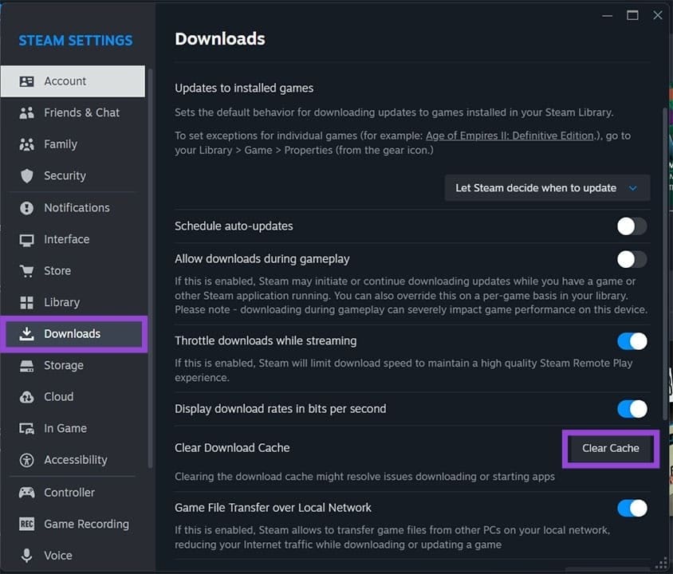Click 'Game File Transfer over Local Network' label
The height and width of the screenshot is (574, 673).
point(273,508)
